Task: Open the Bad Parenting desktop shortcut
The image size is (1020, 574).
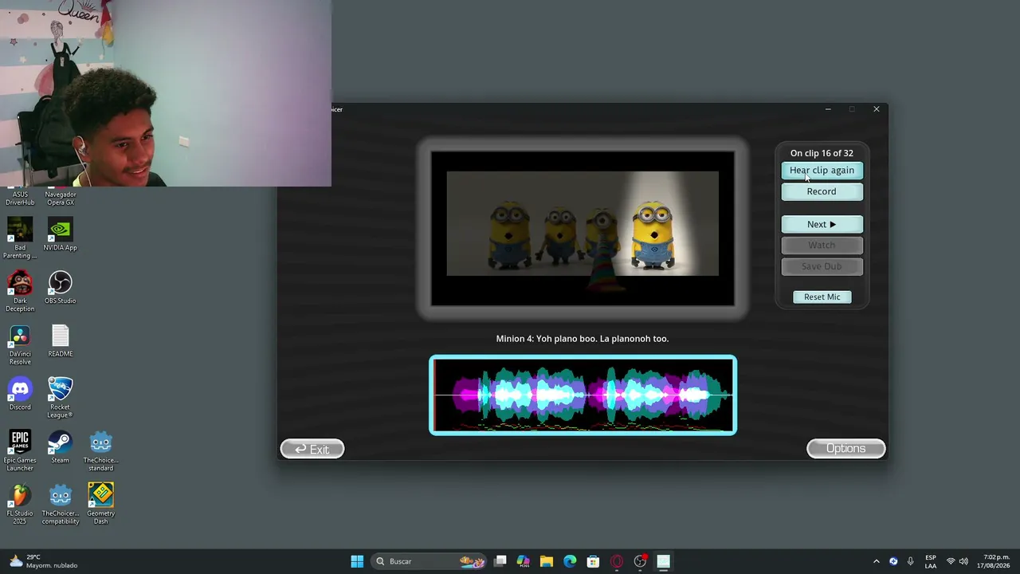Action: (20, 238)
